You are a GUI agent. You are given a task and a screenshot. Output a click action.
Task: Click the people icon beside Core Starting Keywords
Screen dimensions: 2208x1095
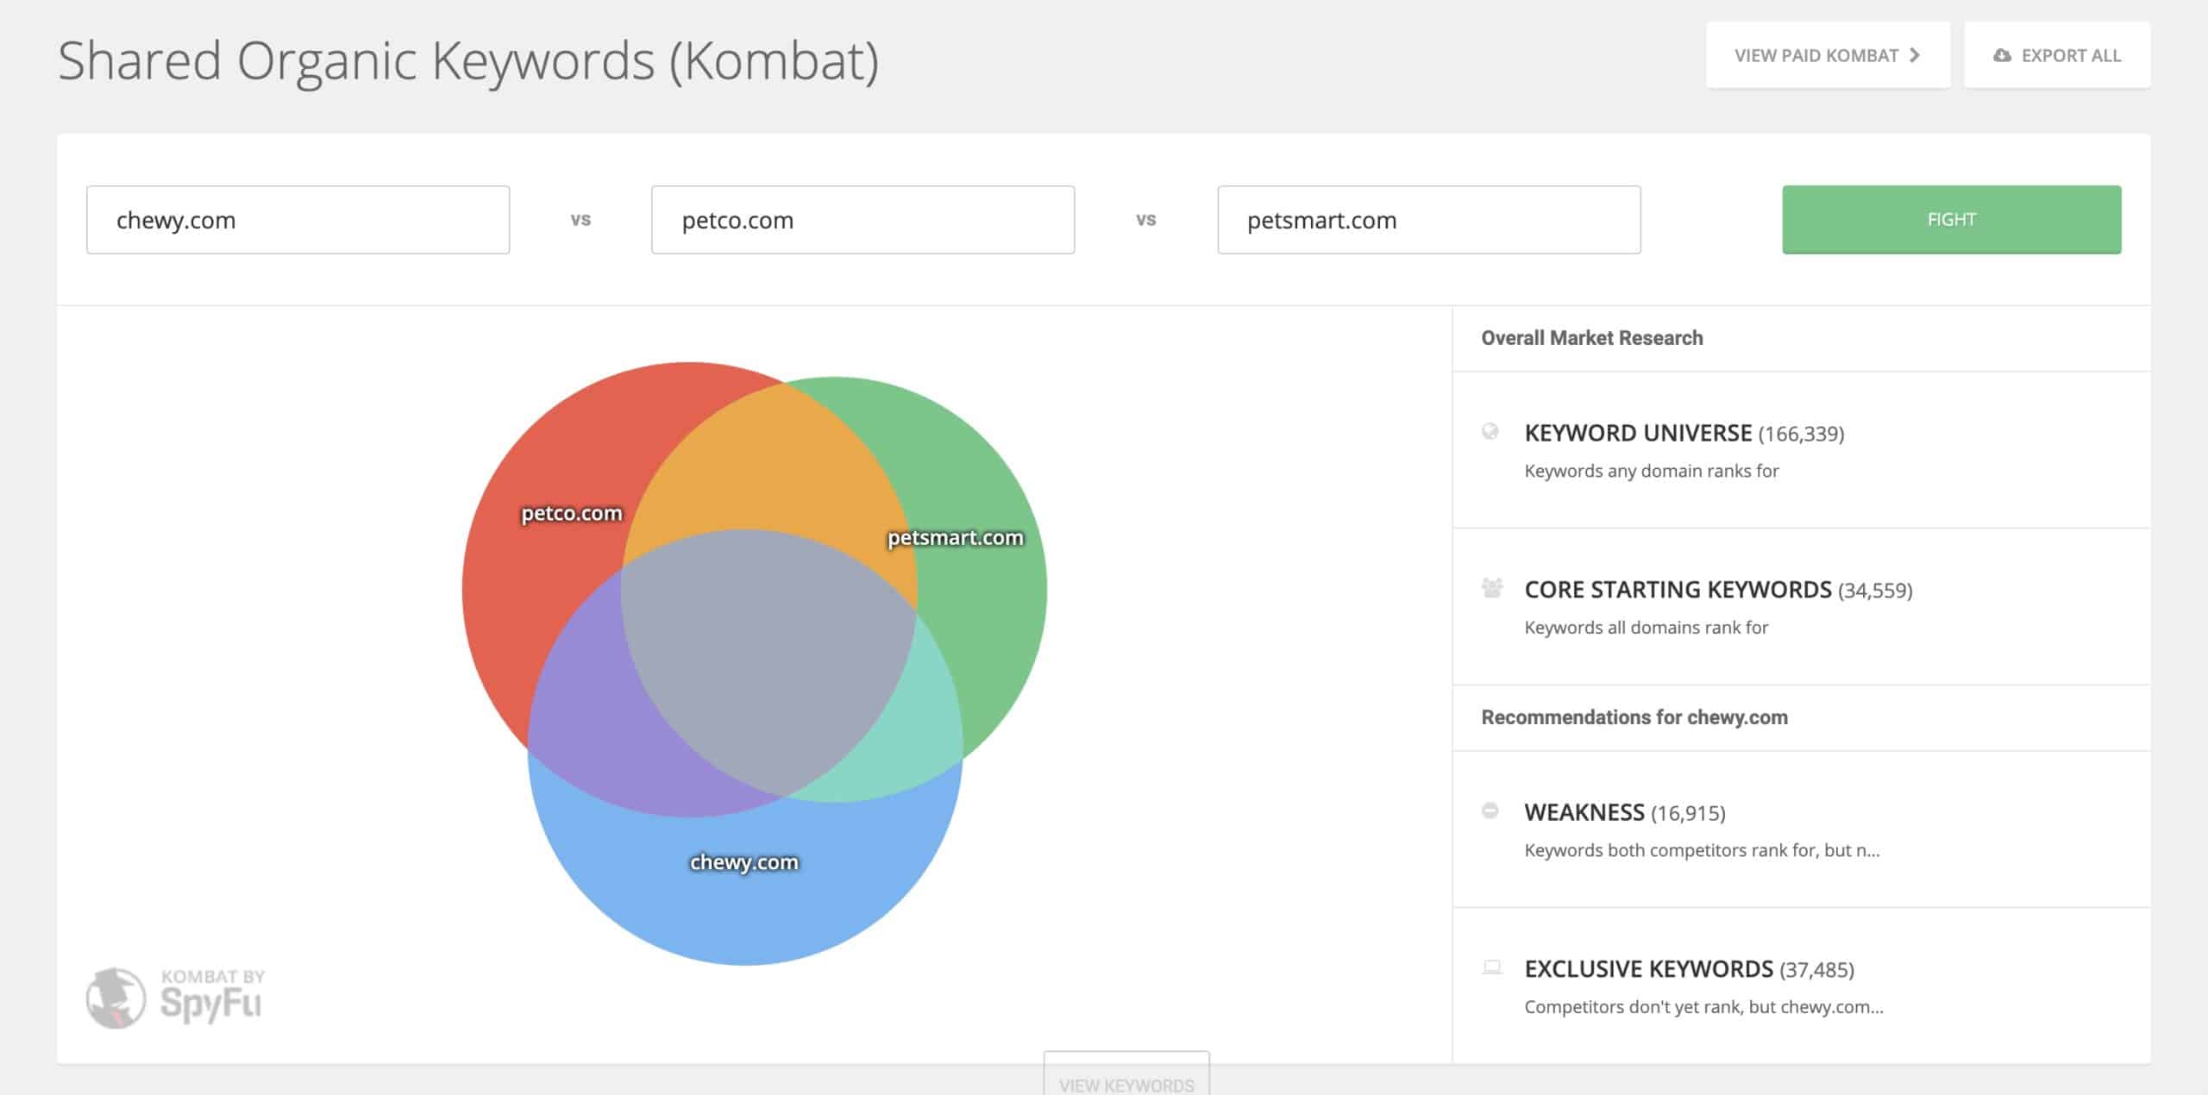pos(1491,588)
